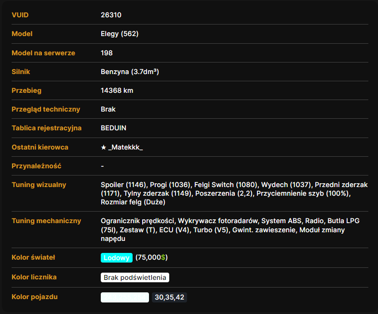Click the server model value 198
Screen dimensions: 378x314
(107, 53)
